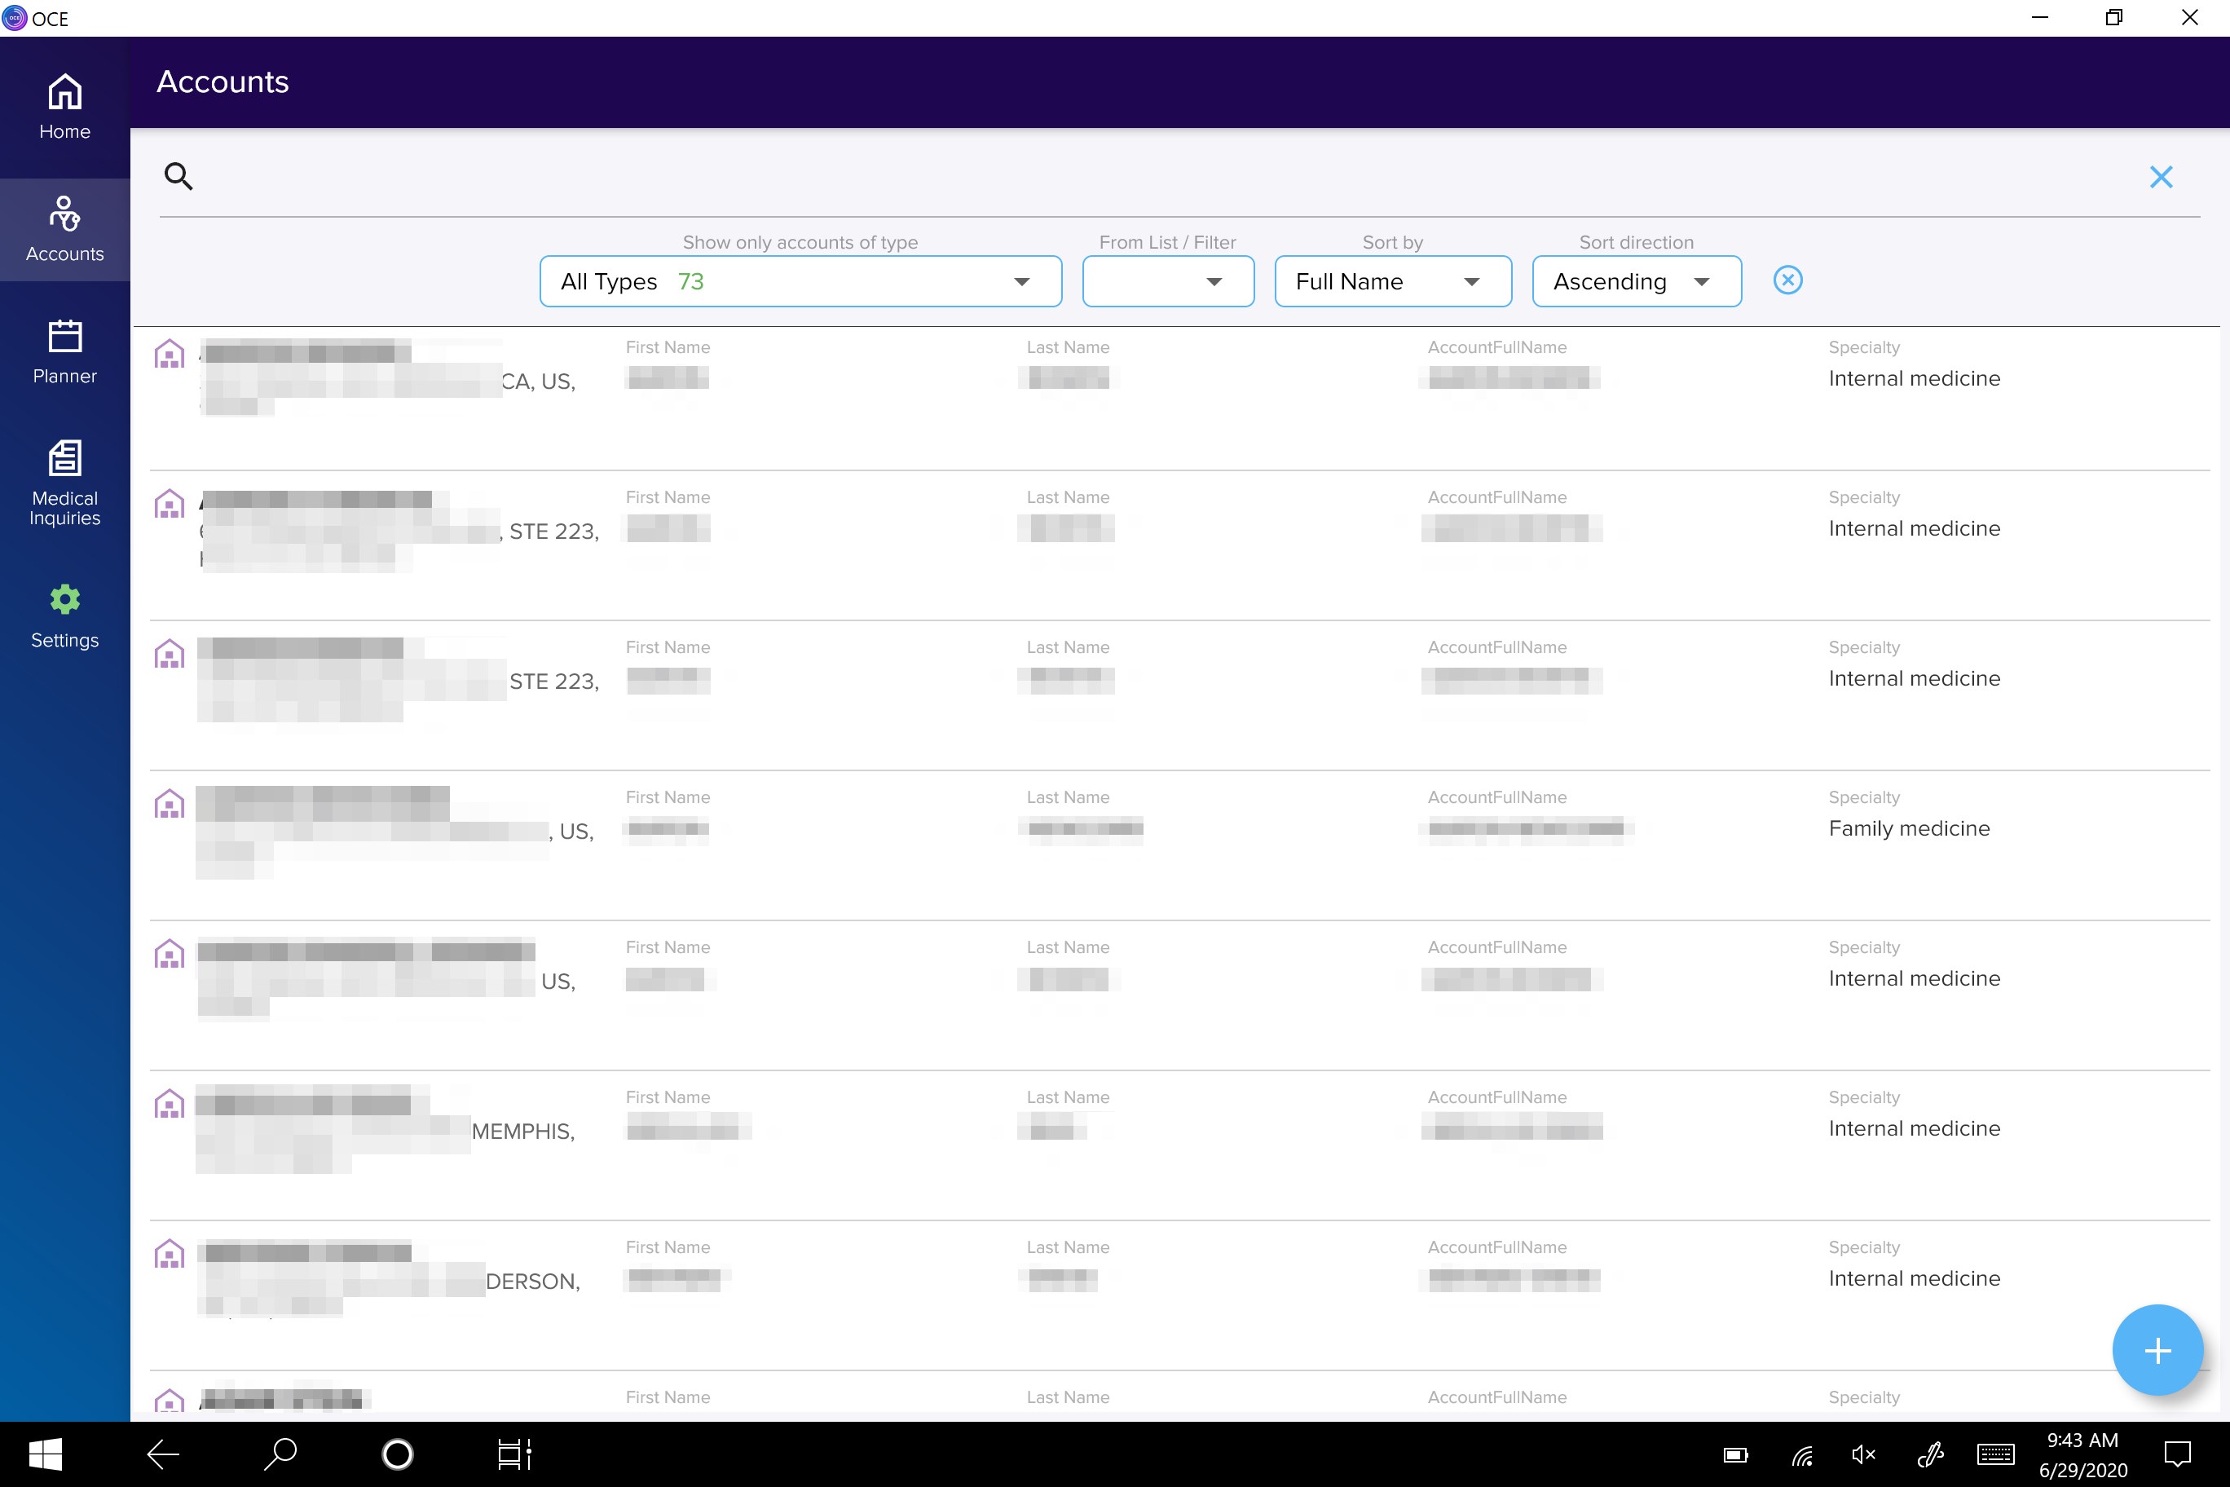Clear all filters with the circled X
The height and width of the screenshot is (1487, 2230).
pos(1787,280)
